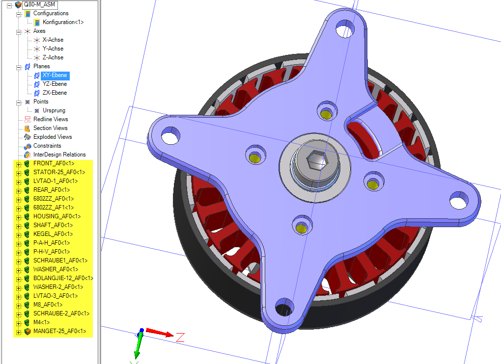Click the M4<1> part icon

click(28, 322)
